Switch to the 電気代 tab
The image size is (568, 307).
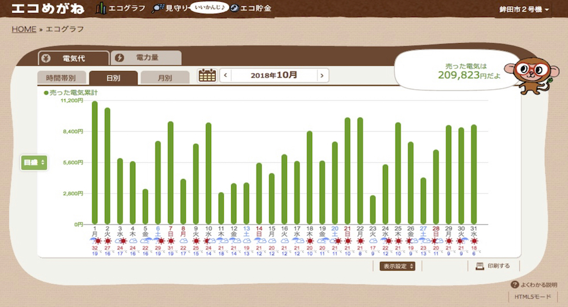point(73,58)
